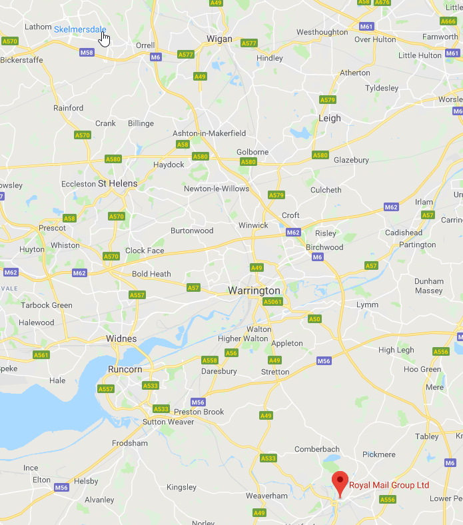This screenshot has height=525, width=463.
Task: Select the A558 road marker
Action: 210,360
